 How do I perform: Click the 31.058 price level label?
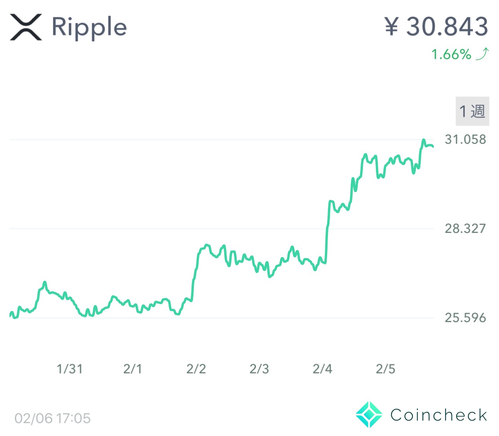[465, 139]
